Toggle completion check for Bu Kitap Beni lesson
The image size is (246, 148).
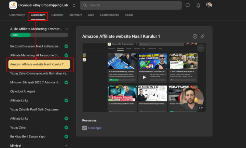tap(66, 136)
